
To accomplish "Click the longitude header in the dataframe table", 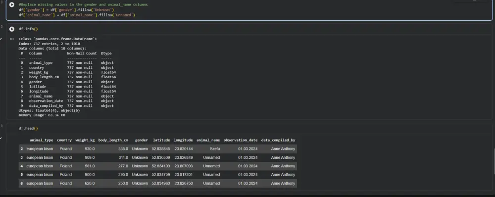I will [x=183, y=140].
